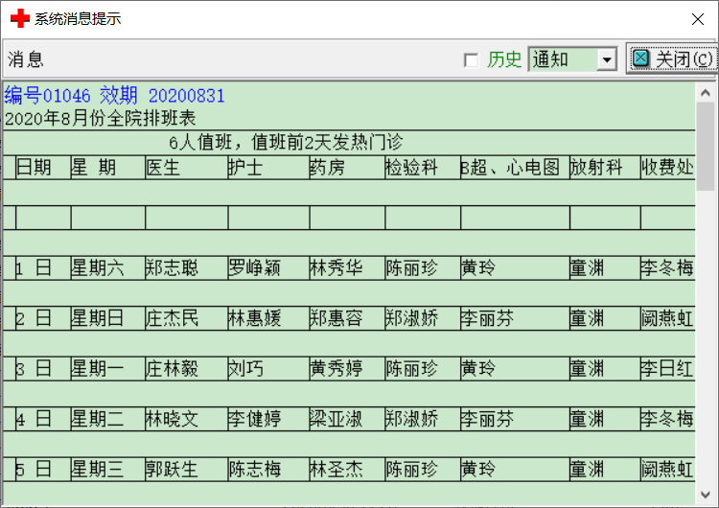Tick the 历史 checkbox

[471, 60]
